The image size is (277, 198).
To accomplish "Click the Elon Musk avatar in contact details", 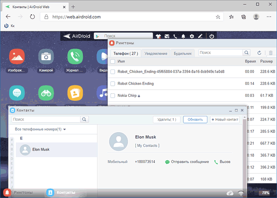I will click(x=118, y=141).
